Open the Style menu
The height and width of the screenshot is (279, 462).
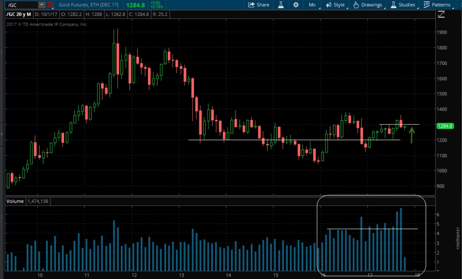point(335,5)
